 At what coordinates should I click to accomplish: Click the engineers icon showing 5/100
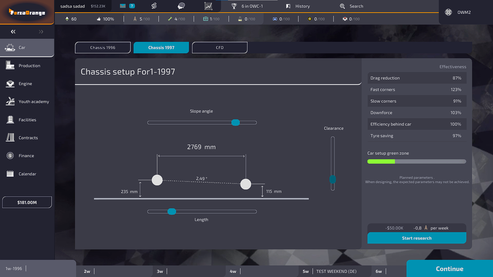[x=135, y=19]
